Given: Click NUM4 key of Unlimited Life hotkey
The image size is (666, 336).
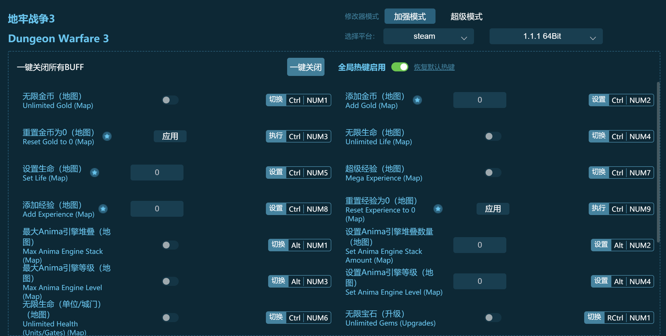Looking at the screenshot, I should pyautogui.click(x=640, y=137).
